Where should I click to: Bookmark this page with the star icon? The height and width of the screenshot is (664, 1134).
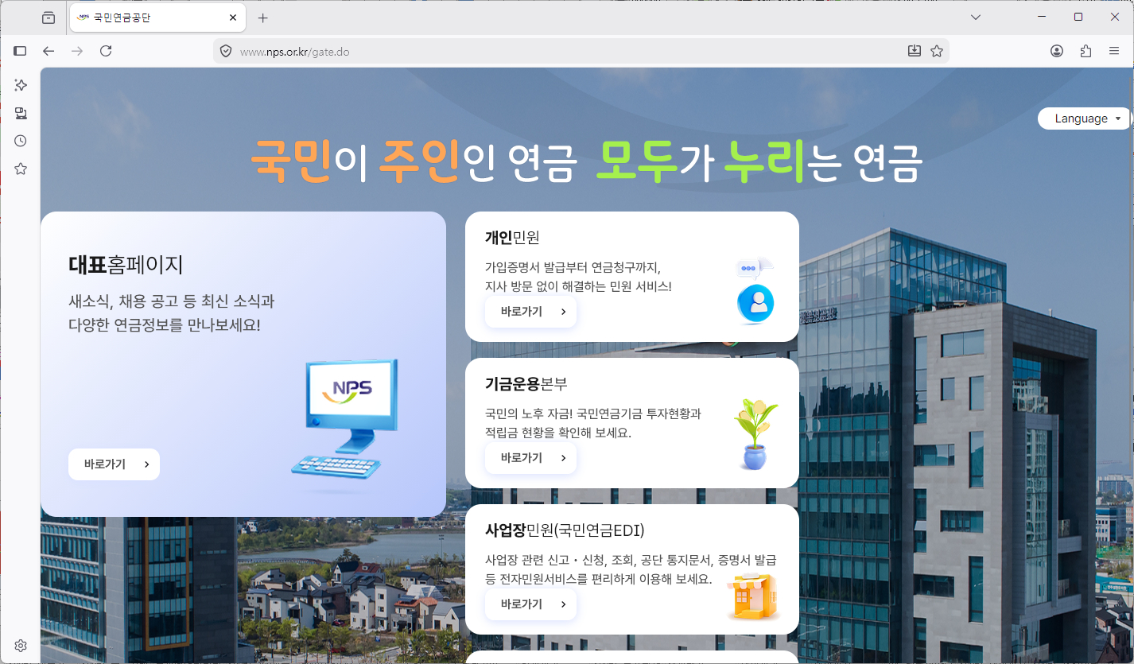pyautogui.click(x=937, y=51)
